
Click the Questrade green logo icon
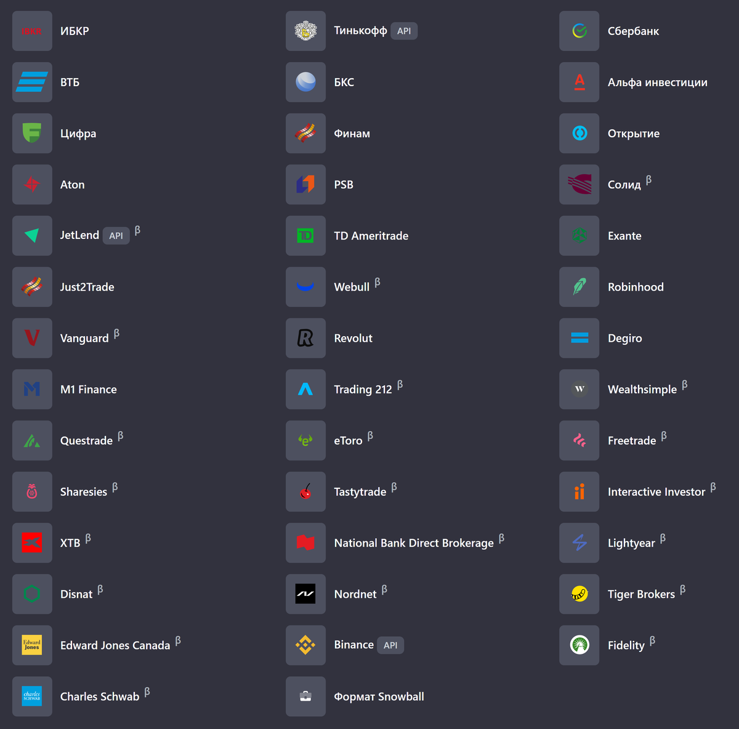click(x=32, y=440)
